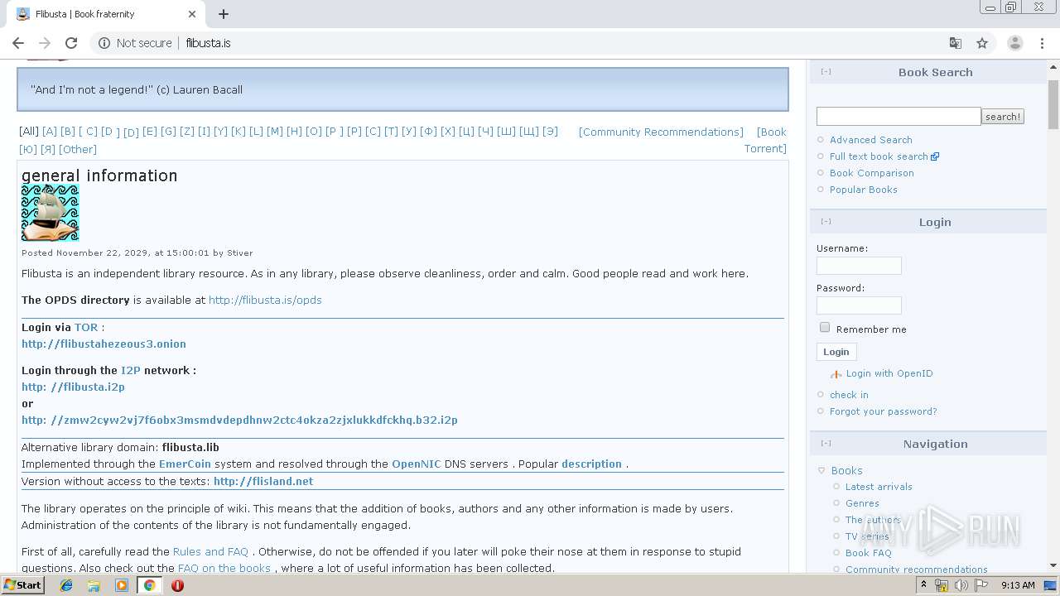Tick the Remember me checkbox
Screen dimensions: 1060x596
point(825,328)
